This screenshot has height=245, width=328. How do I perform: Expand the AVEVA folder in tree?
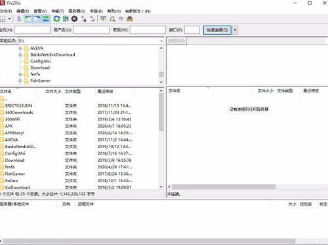click(x=20, y=48)
